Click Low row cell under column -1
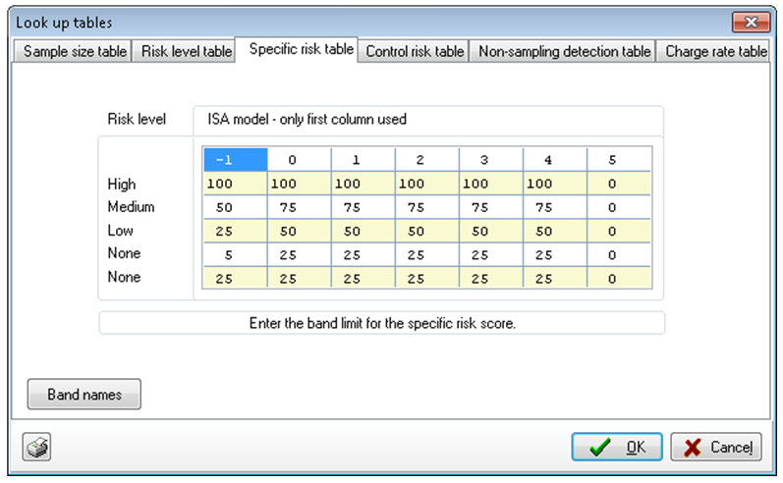Screen dimensions: 783x483 point(235,231)
